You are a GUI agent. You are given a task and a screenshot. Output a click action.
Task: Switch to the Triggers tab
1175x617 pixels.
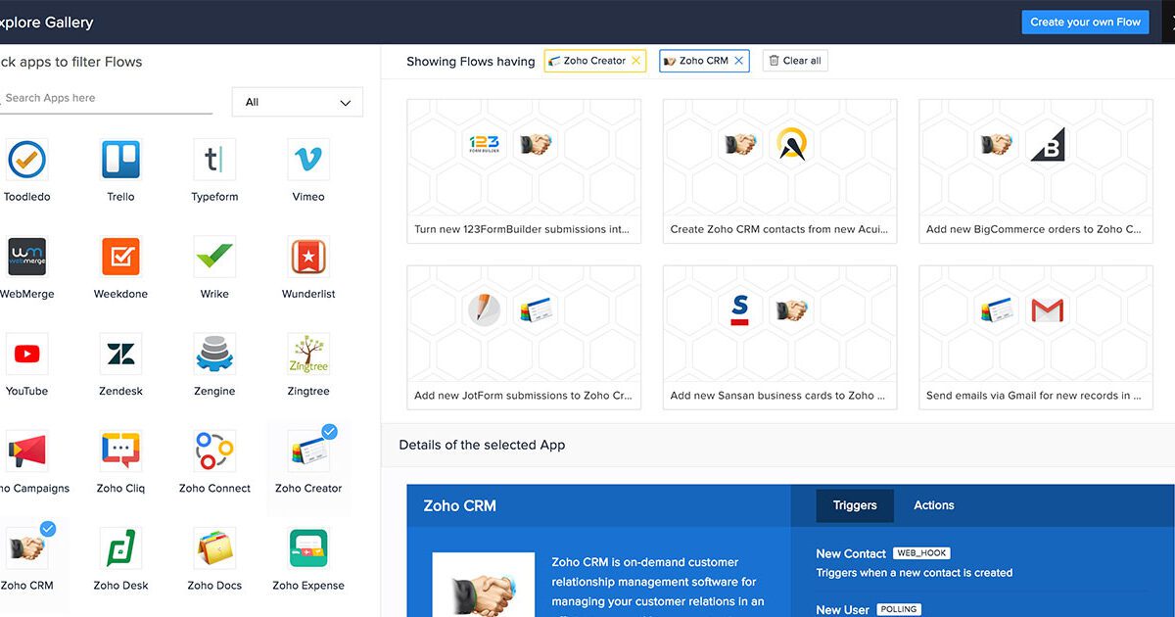coord(855,505)
